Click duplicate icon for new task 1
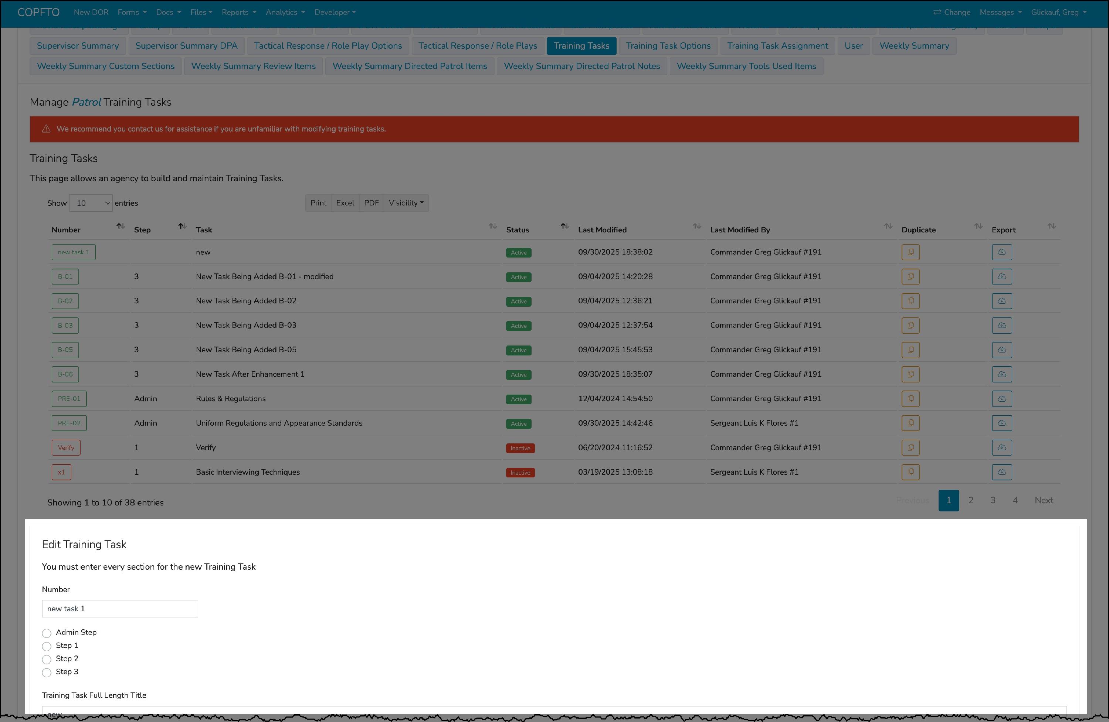Screen dimensions: 1109x722 point(910,252)
